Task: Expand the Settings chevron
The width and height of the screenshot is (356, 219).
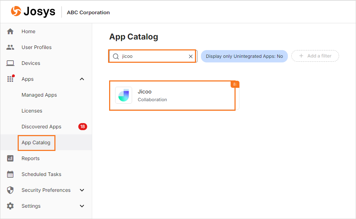Action: coord(82,206)
